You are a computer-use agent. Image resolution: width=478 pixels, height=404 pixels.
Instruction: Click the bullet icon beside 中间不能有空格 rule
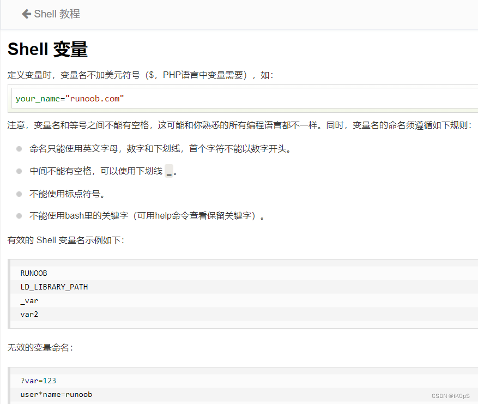[x=18, y=170]
